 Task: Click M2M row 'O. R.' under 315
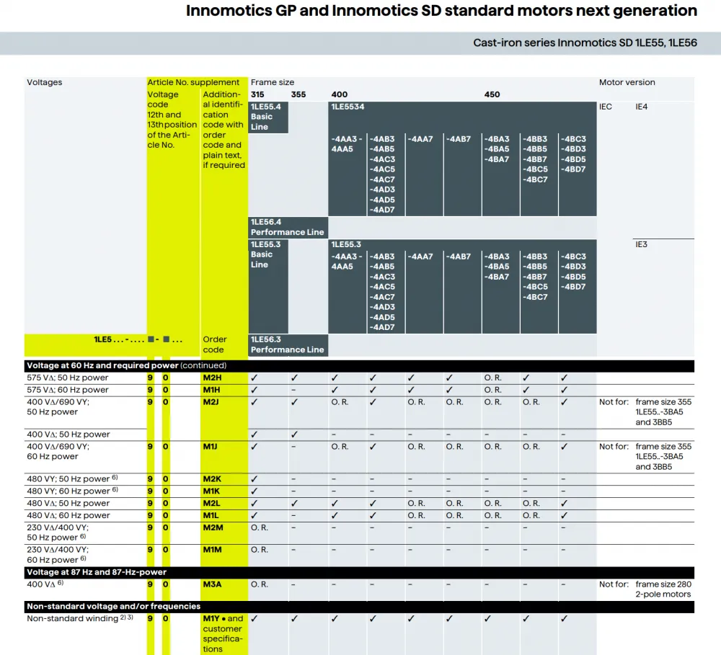tap(260, 527)
